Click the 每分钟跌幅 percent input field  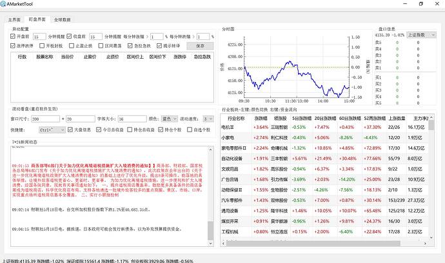coord(203,37)
